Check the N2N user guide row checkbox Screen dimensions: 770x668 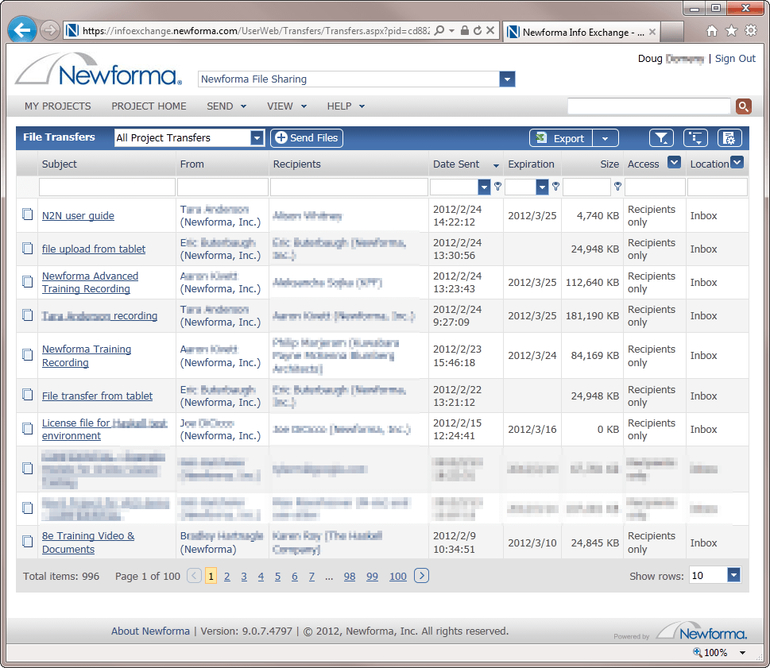[28, 214]
